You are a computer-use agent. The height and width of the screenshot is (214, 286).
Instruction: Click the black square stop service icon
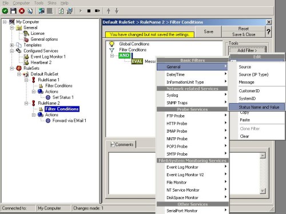click(89, 11)
